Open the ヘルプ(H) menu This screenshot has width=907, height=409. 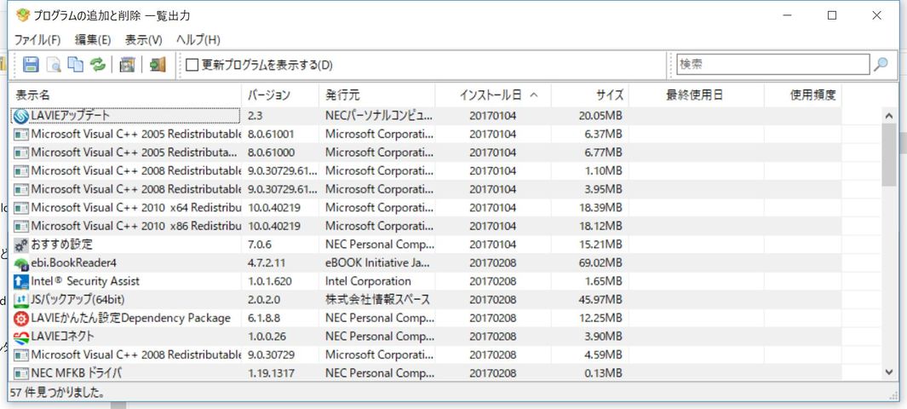point(198,40)
